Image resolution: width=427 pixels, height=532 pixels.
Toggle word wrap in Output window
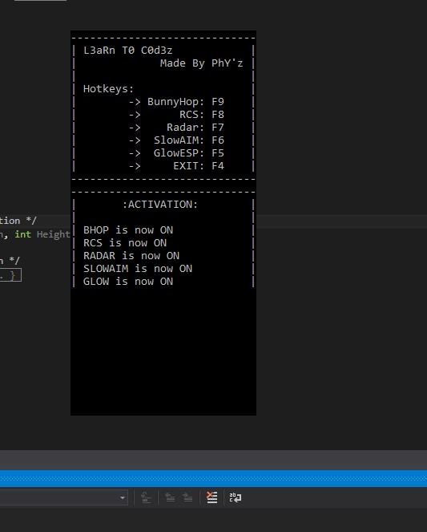coord(236,497)
